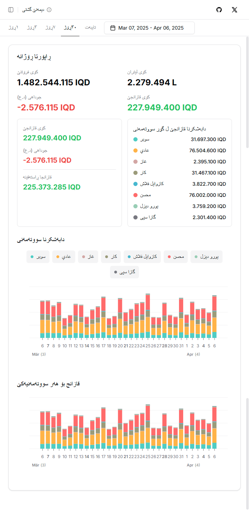
Task: Open the GitHub icon in top bar
Action: 219,10
